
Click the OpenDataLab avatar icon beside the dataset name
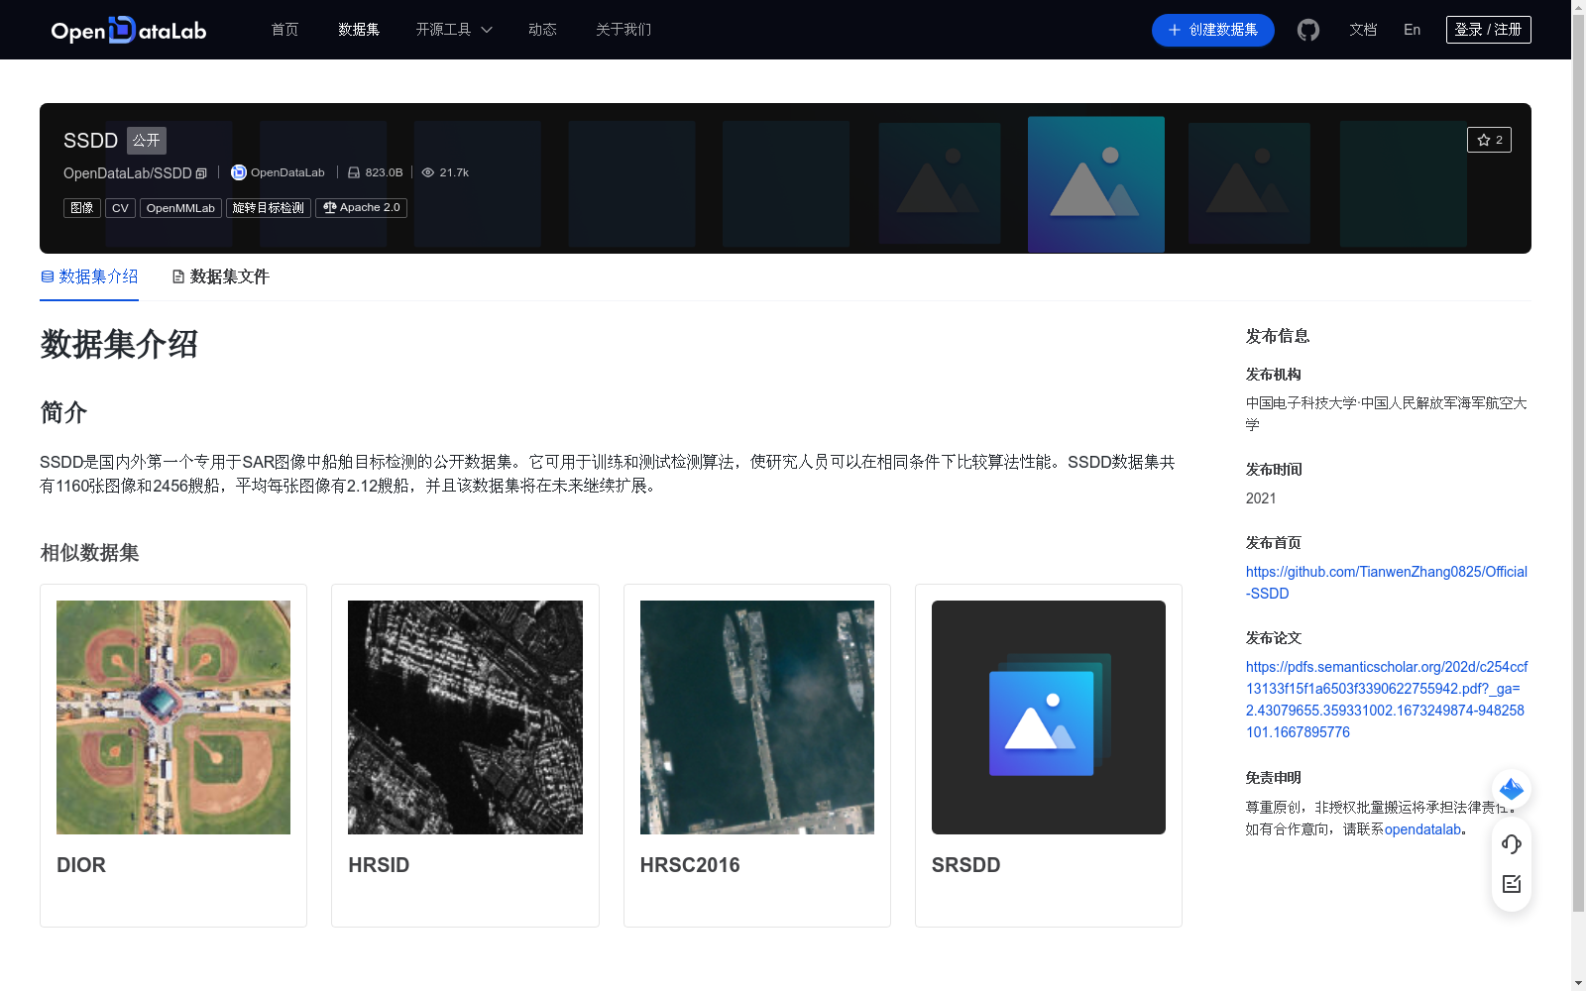tap(238, 171)
